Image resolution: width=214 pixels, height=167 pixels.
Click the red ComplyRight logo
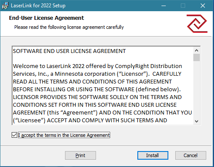(197, 23)
